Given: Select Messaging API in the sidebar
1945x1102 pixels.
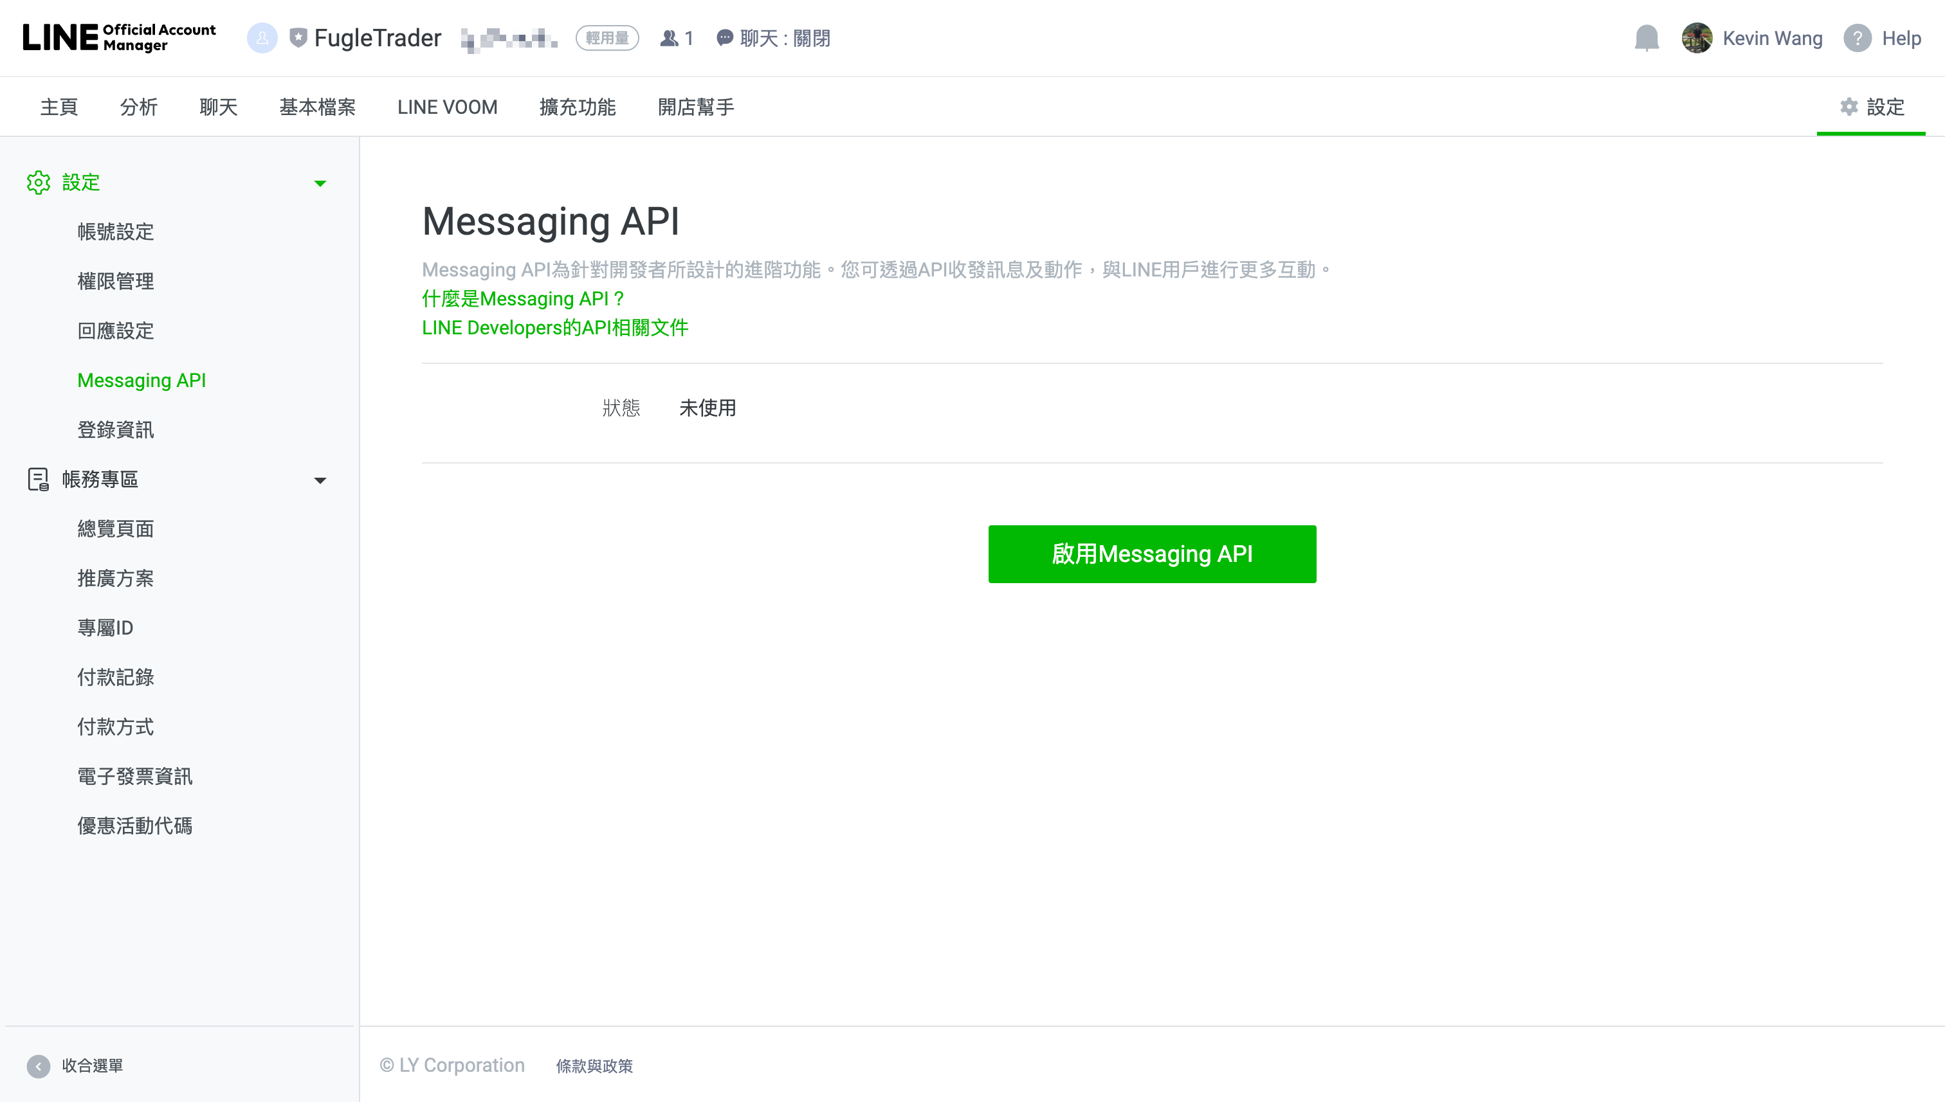Looking at the screenshot, I should pos(142,380).
